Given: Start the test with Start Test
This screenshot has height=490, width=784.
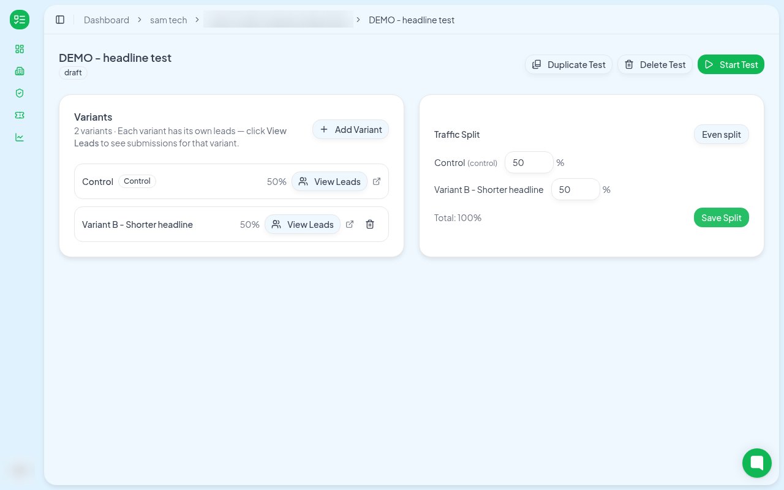Looking at the screenshot, I should 731,64.
